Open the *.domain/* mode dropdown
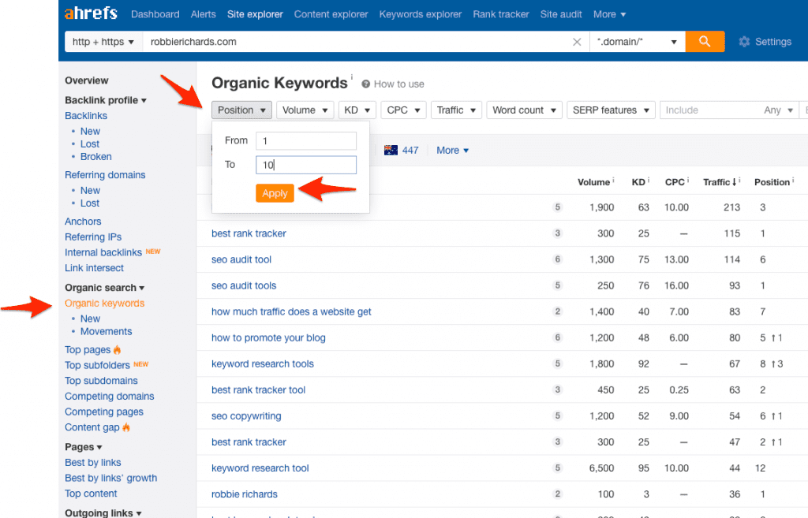 (637, 42)
